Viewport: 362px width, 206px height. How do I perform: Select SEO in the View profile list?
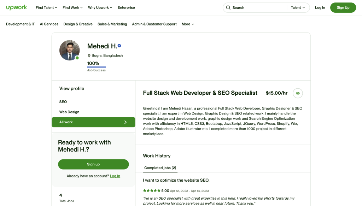tap(63, 102)
